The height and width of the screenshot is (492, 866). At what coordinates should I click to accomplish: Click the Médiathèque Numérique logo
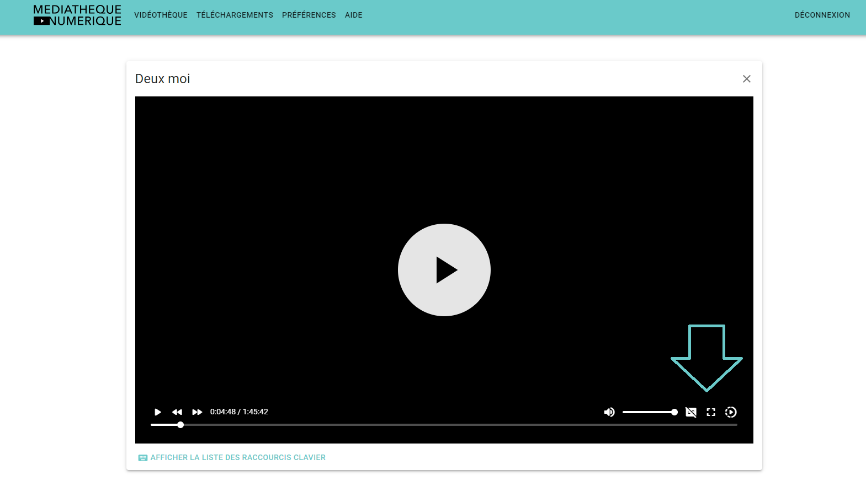(77, 15)
